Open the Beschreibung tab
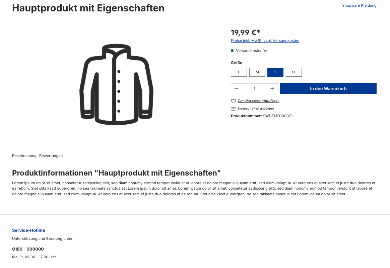 pyautogui.click(x=24, y=156)
